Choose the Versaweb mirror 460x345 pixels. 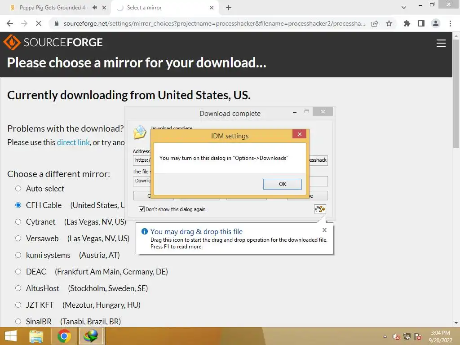click(x=18, y=239)
